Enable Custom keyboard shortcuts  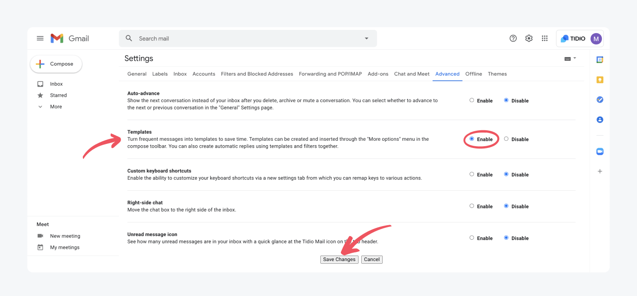pyautogui.click(x=472, y=174)
